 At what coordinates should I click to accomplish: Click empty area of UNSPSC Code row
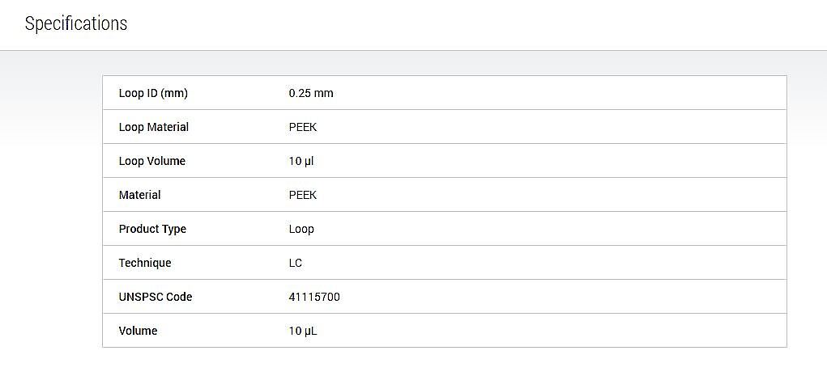(x=559, y=297)
